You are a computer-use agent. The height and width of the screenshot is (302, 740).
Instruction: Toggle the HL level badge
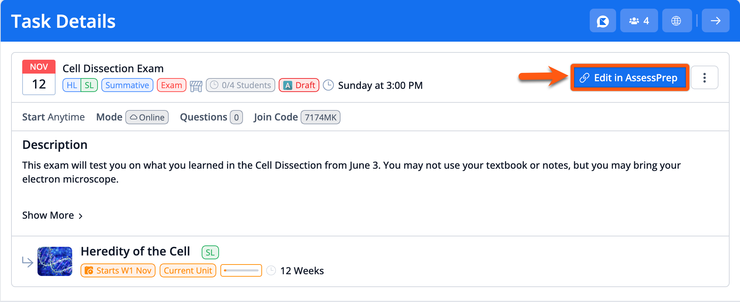click(x=72, y=85)
